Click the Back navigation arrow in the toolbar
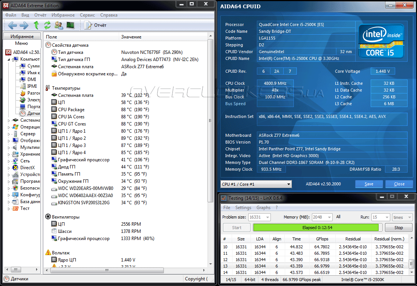Screen dimensions: 417x286 12,25
